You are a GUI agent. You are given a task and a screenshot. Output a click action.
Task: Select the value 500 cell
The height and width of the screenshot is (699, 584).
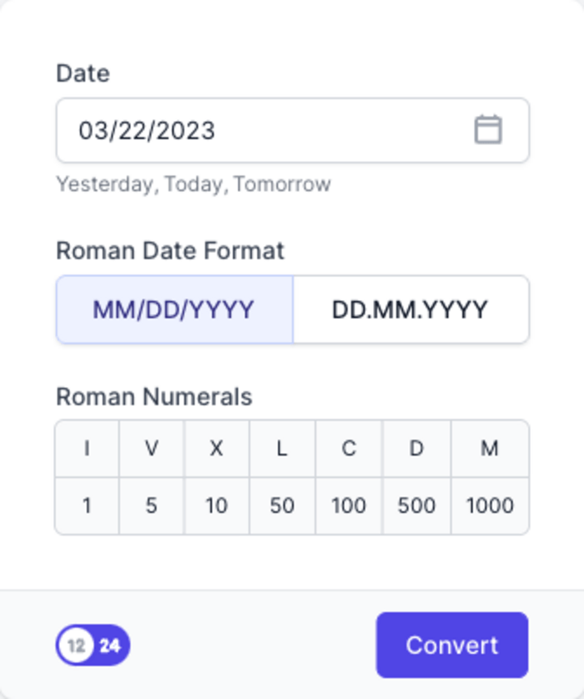point(416,505)
